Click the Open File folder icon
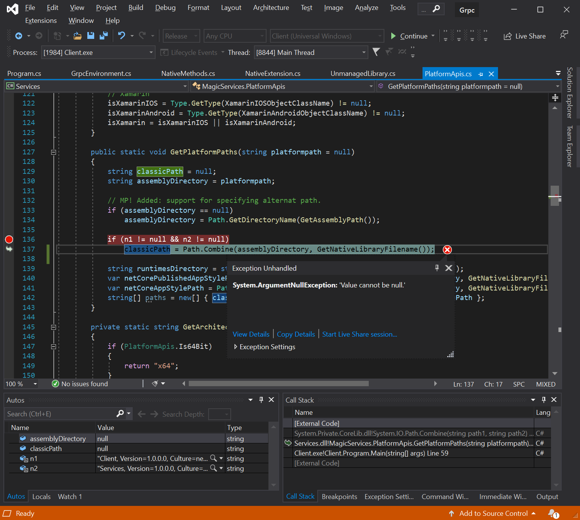 [77, 36]
